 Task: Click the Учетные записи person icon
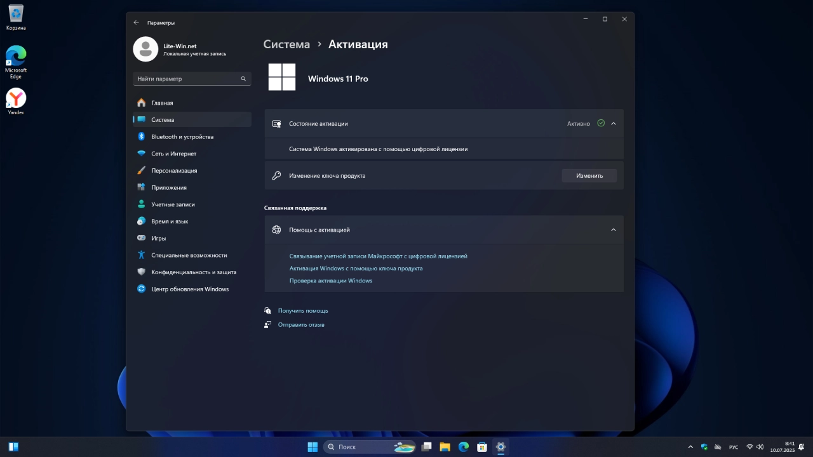(x=141, y=204)
